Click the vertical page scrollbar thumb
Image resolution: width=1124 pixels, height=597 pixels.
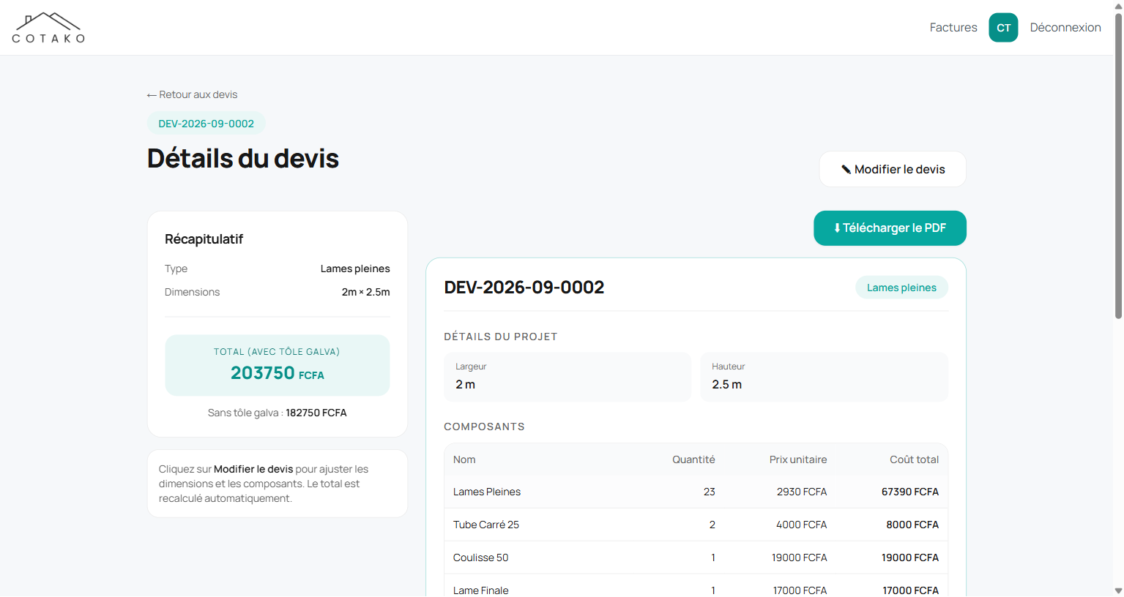(1118, 165)
